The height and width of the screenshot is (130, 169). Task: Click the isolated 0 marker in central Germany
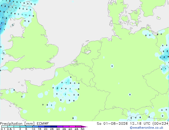pos(112,66)
